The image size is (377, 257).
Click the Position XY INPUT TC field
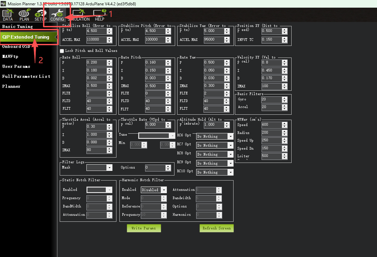pos(272,40)
